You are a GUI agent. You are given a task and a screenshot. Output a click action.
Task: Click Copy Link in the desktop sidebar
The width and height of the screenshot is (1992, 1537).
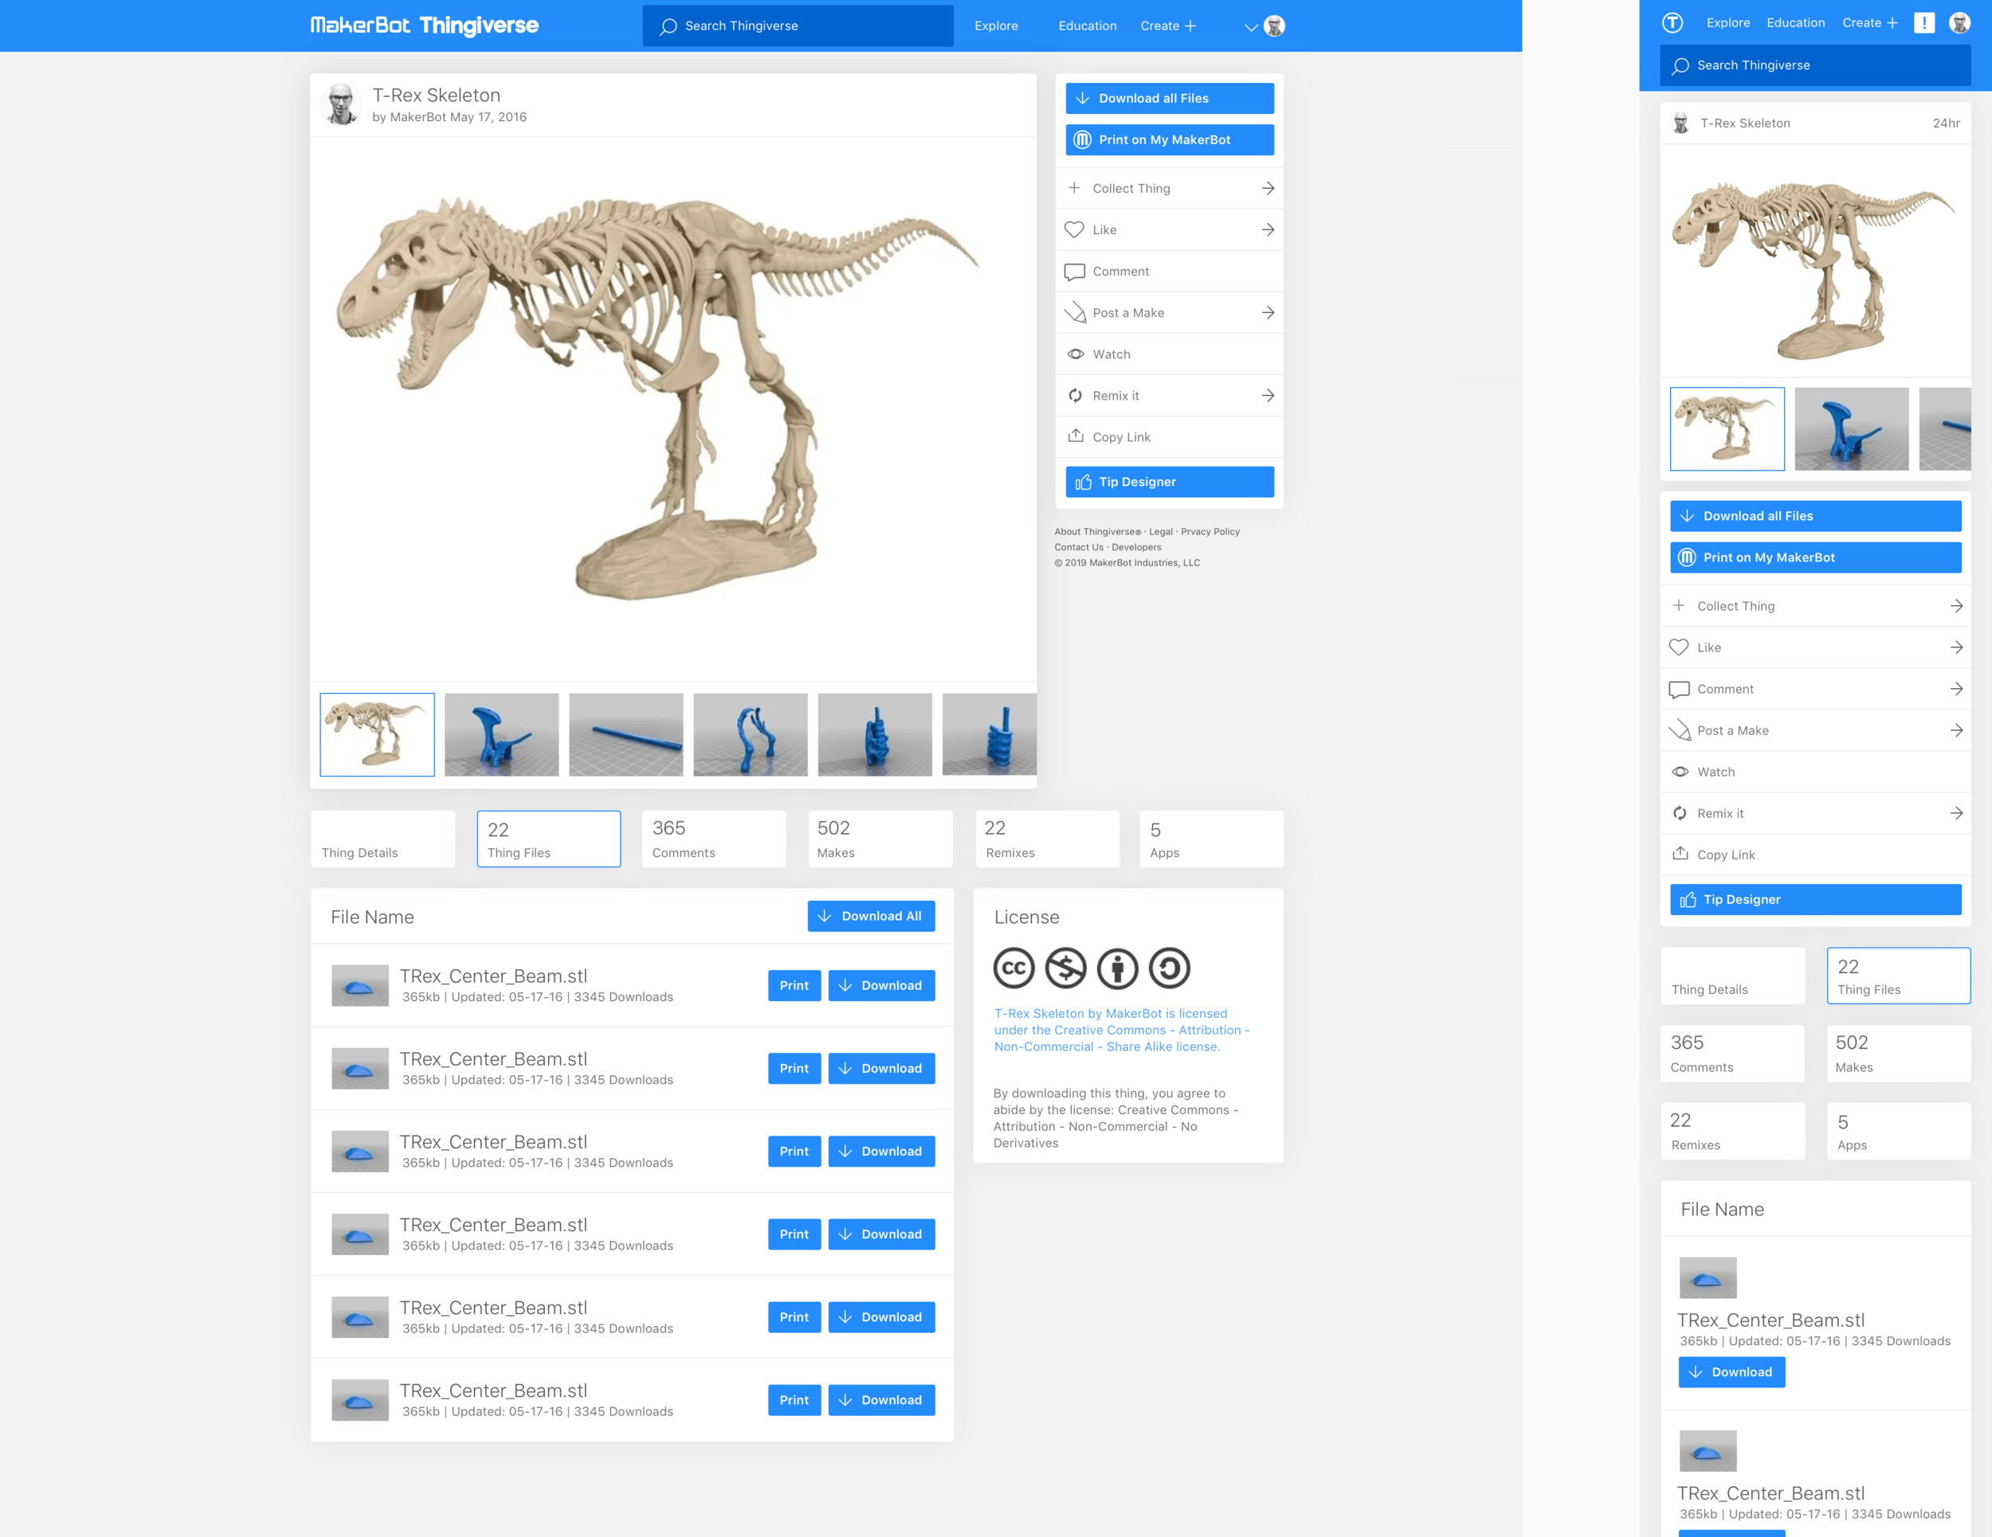tap(1169, 437)
